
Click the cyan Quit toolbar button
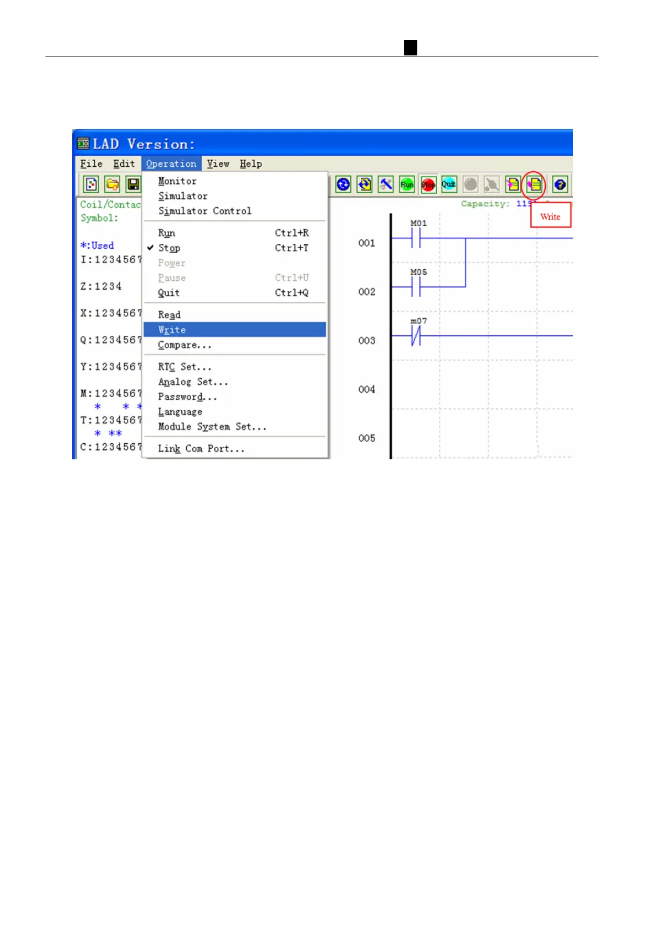pos(449,184)
